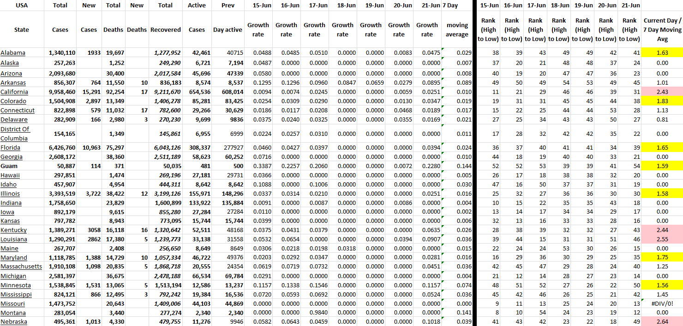Click the Louisiana state link
The image size is (683, 326).
pos(14,239)
